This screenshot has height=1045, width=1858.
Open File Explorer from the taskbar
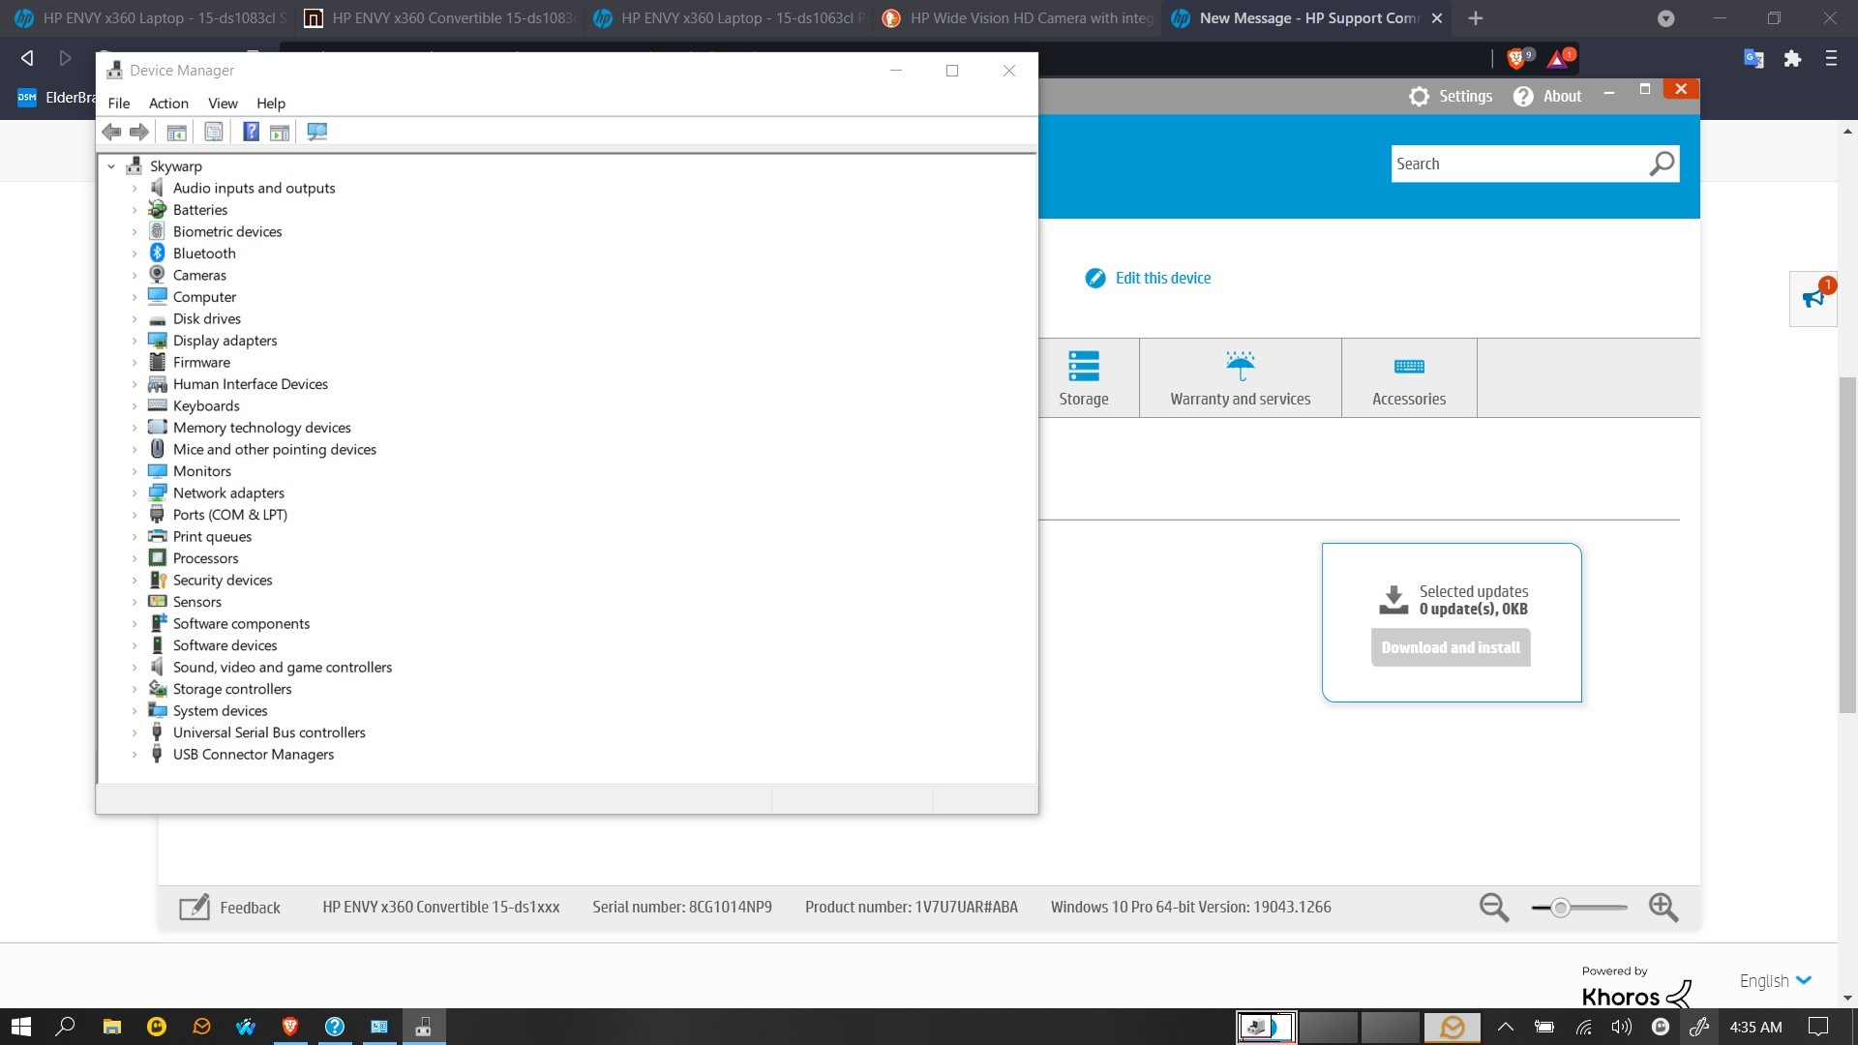(x=112, y=1027)
